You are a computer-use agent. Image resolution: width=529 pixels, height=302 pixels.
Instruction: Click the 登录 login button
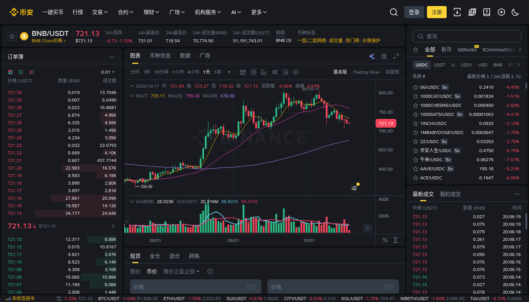pos(414,12)
